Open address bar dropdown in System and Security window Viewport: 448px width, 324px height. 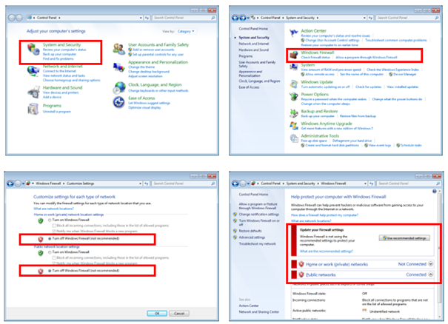(x=364, y=18)
